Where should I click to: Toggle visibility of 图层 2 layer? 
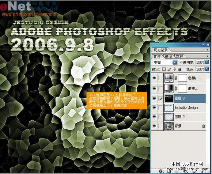[x=154, y=117]
